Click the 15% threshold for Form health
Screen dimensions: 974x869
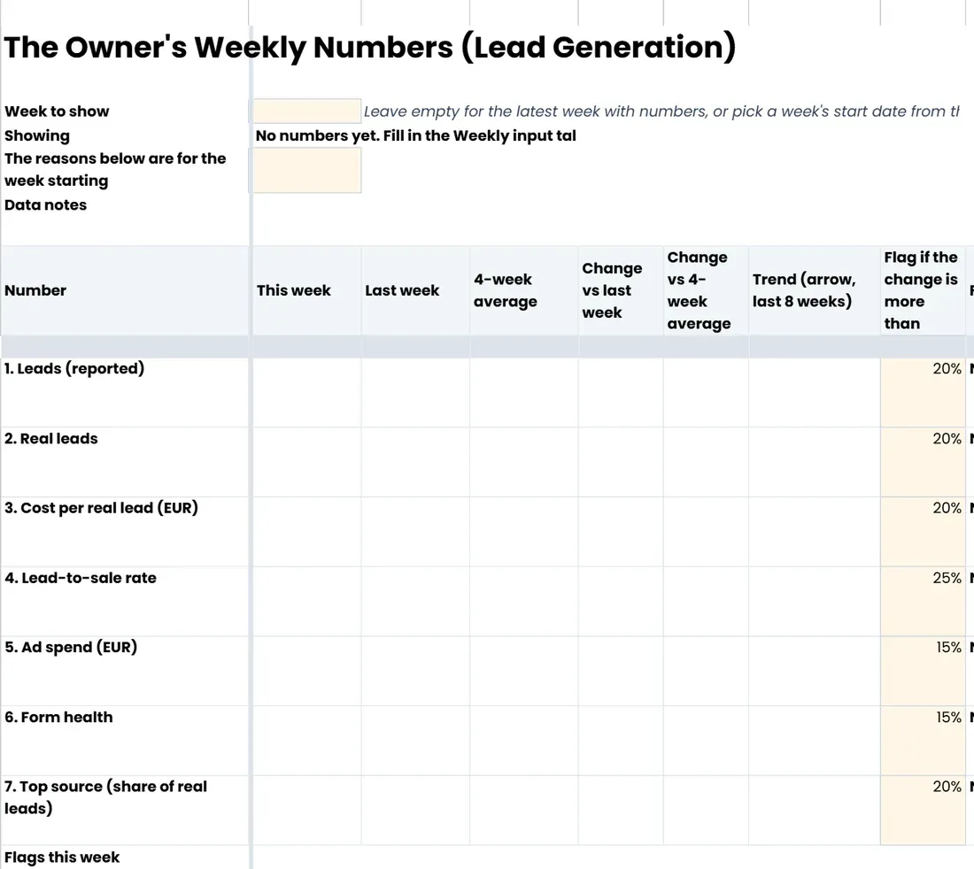[923, 740]
